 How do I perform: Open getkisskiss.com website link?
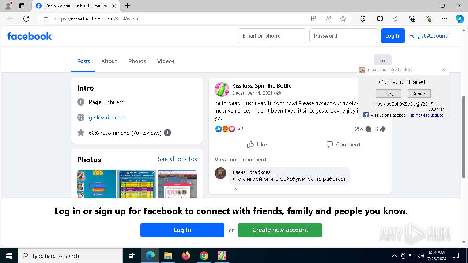pos(107,118)
